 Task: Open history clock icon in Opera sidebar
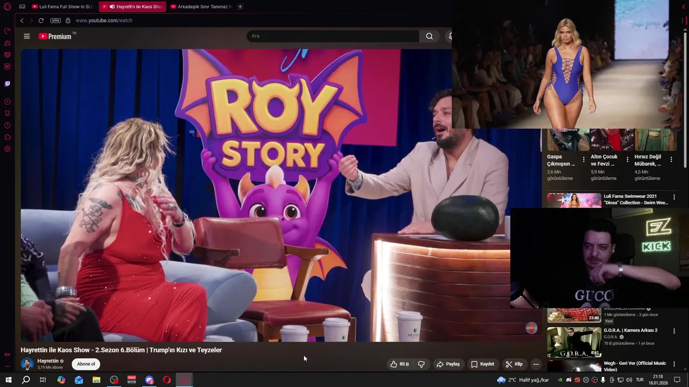(8, 125)
